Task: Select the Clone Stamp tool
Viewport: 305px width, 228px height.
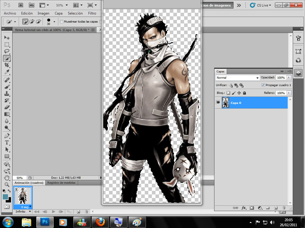Action: tap(7, 94)
